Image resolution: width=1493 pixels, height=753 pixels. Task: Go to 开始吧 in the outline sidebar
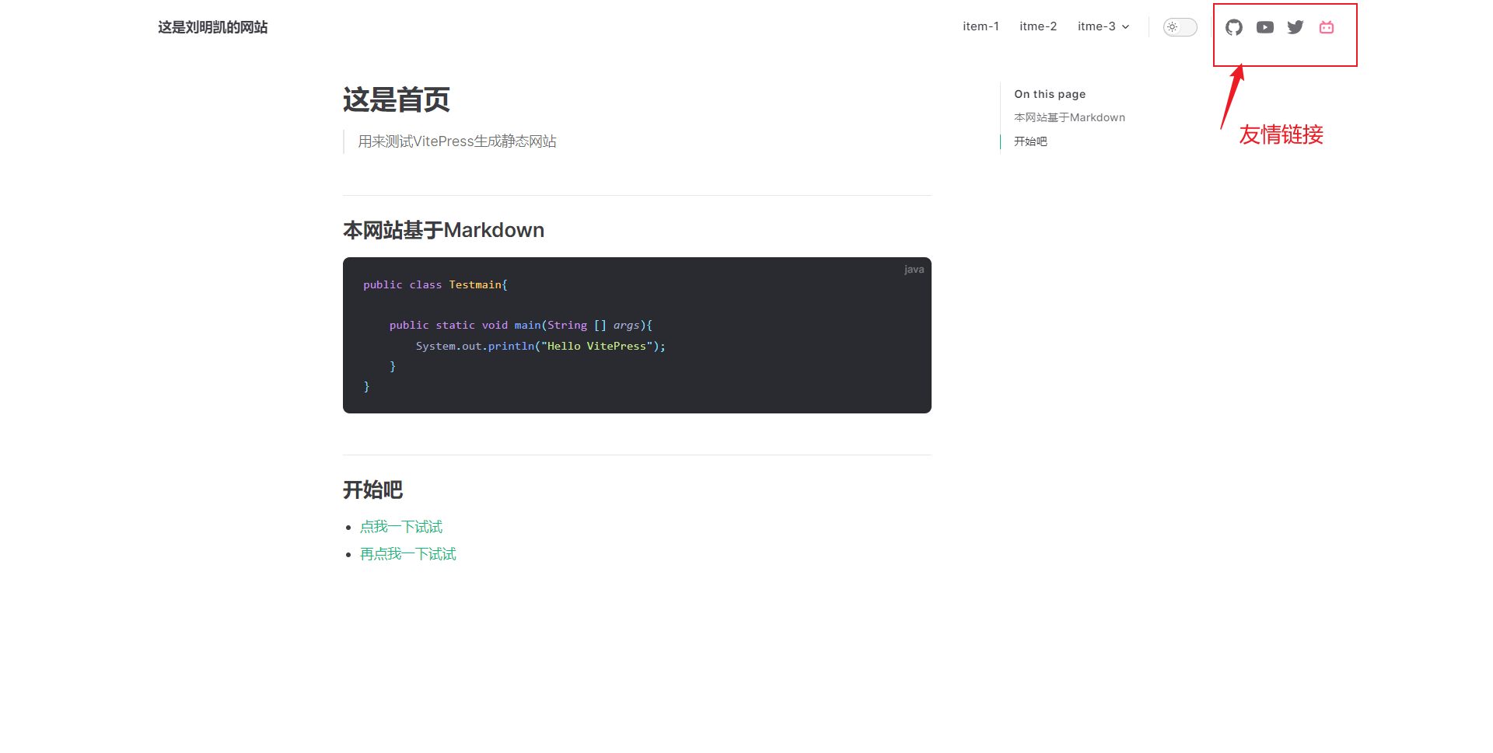(1030, 141)
